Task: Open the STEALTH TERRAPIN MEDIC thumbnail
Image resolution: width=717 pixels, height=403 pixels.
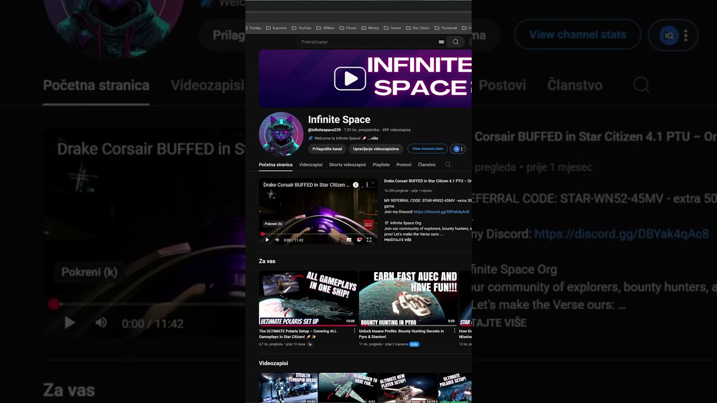Action: [x=288, y=388]
